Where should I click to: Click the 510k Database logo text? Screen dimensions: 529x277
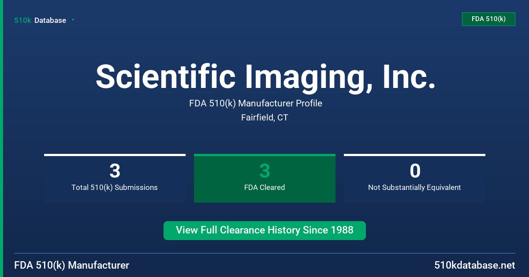pyautogui.click(x=40, y=20)
